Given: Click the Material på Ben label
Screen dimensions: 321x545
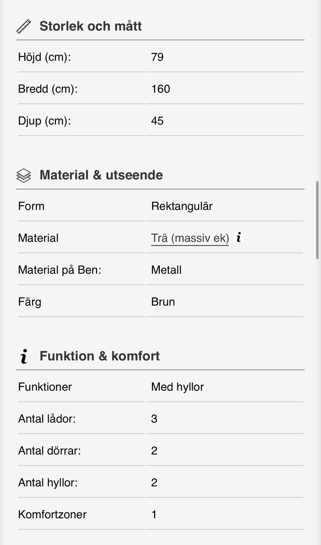Looking at the screenshot, I should (x=60, y=270).
